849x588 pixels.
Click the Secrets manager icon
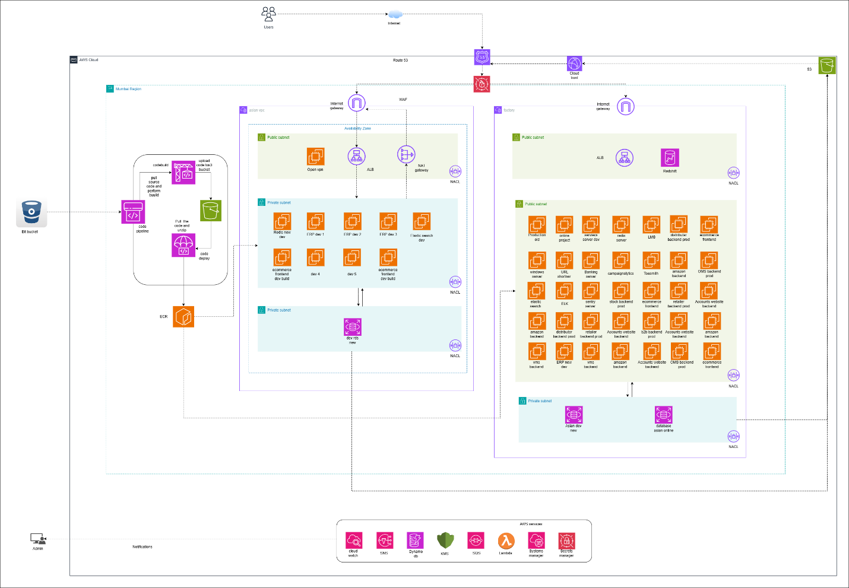[566, 541]
